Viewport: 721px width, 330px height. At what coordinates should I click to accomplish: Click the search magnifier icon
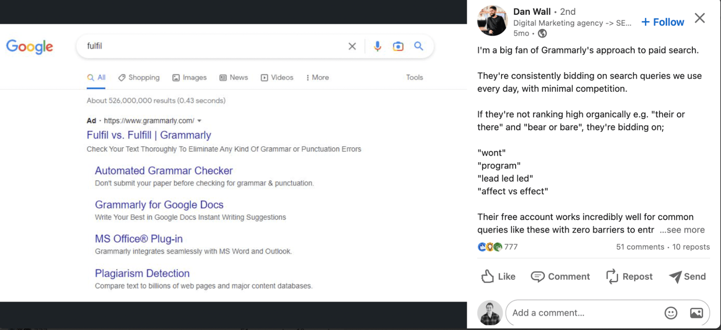(x=418, y=46)
